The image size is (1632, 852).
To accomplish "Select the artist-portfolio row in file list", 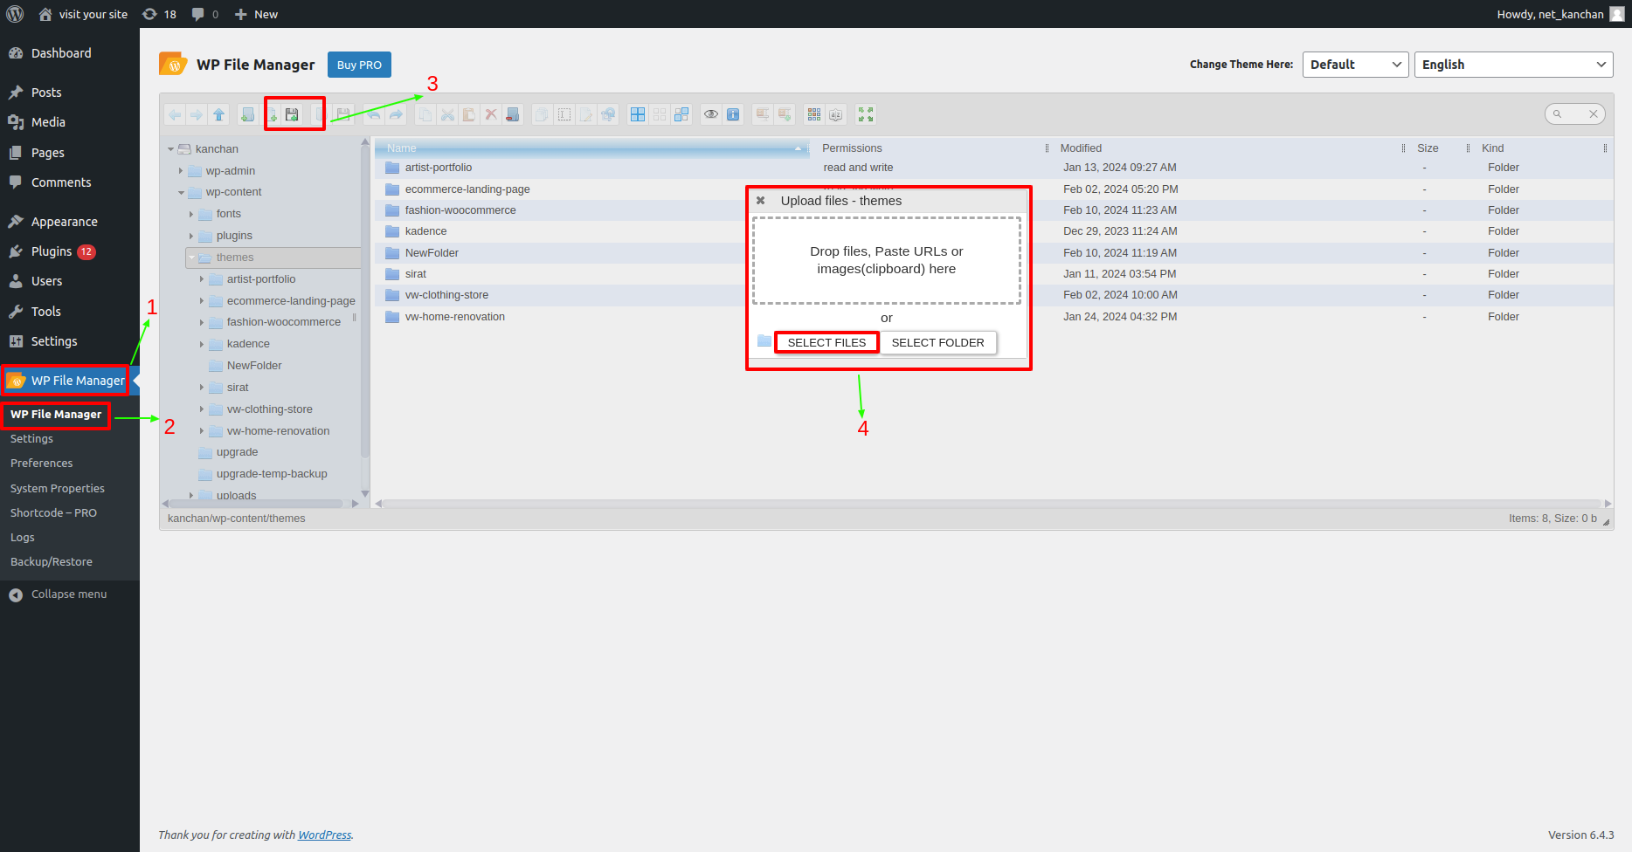I will click(x=994, y=168).
